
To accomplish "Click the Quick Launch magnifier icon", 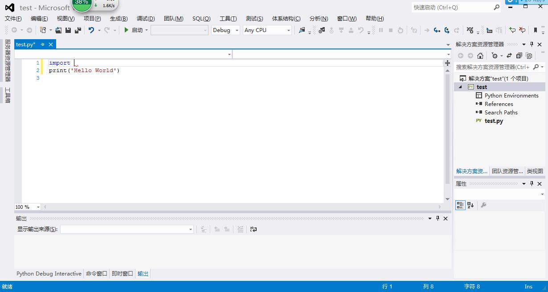I will point(497,8).
